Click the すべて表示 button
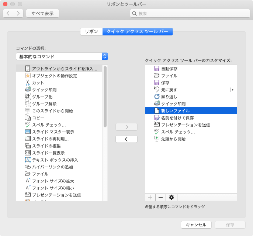The height and width of the screenshot is (236, 253). click(42, 13)
